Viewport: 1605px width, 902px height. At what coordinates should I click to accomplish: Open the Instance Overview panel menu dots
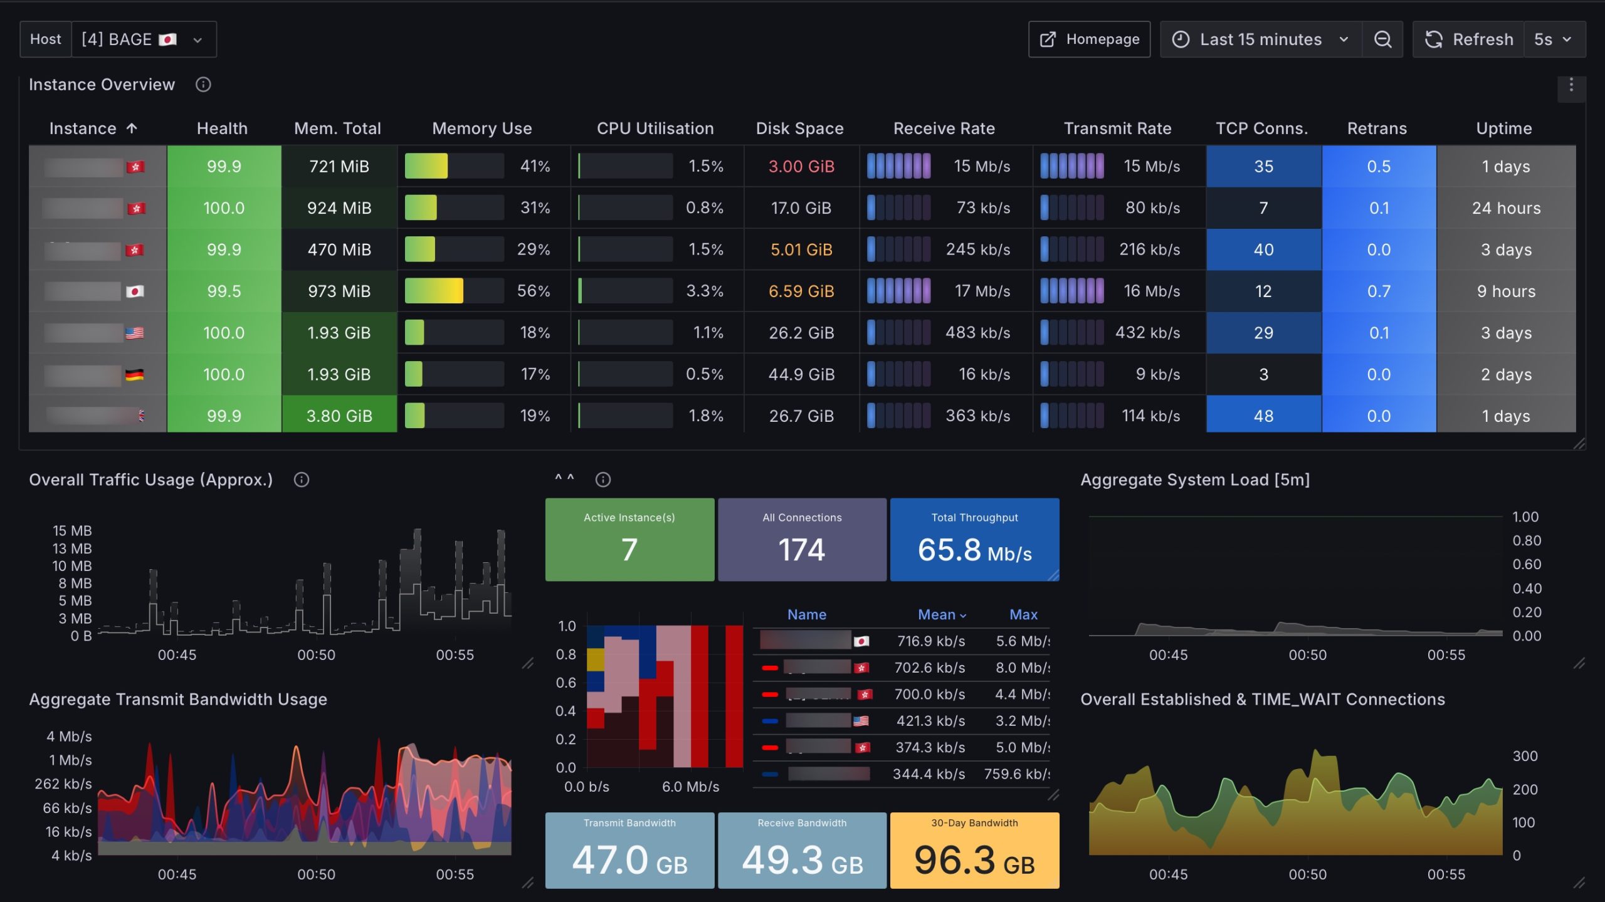[1571, 85]
